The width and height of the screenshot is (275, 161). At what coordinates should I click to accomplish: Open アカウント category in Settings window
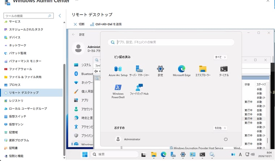coord(83,109)
